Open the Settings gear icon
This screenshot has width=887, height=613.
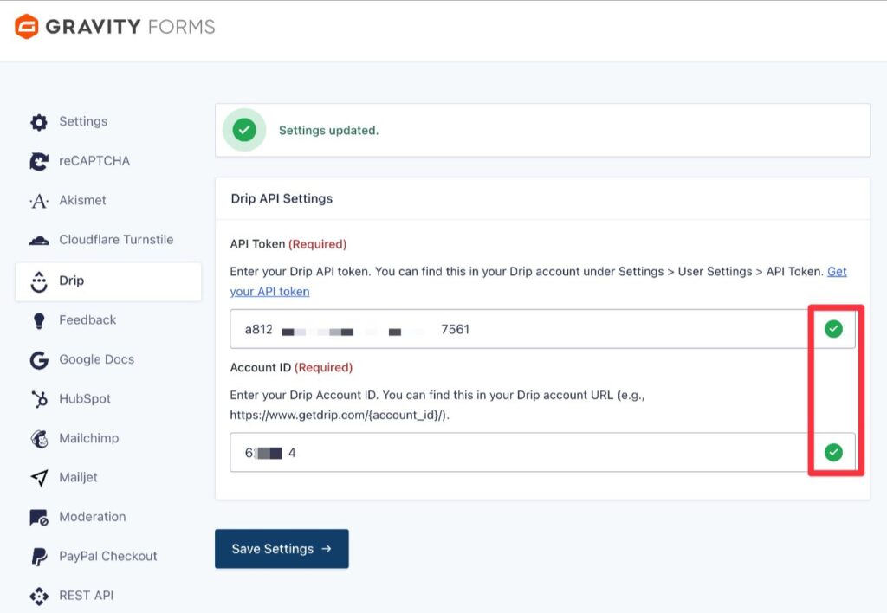point(39,121)
